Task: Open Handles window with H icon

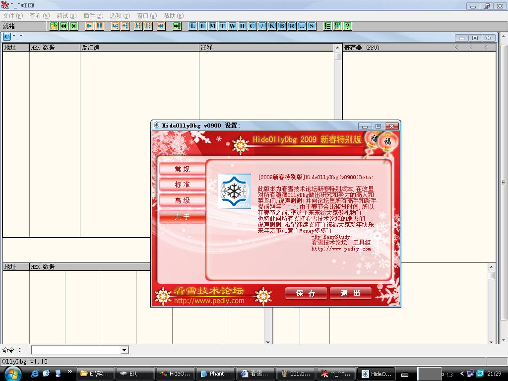Action: pyautogui.click(x=242, y=26)
